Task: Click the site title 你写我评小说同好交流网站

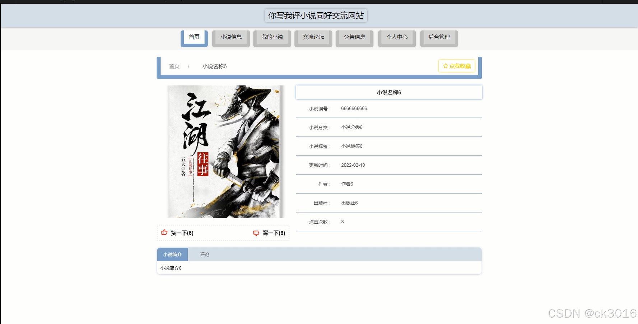Action: (x=316, y=15)
